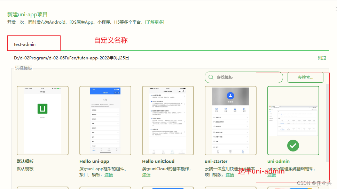Select the uni-starter template thumbnail
Viewport: 337px width, 189px height.
(x=230, y=120)
